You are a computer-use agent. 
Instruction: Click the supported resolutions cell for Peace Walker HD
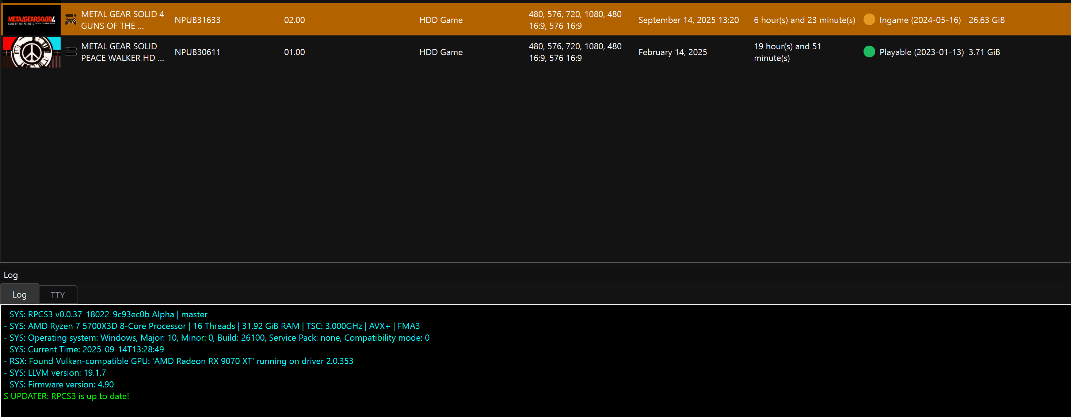click(575, 52)
